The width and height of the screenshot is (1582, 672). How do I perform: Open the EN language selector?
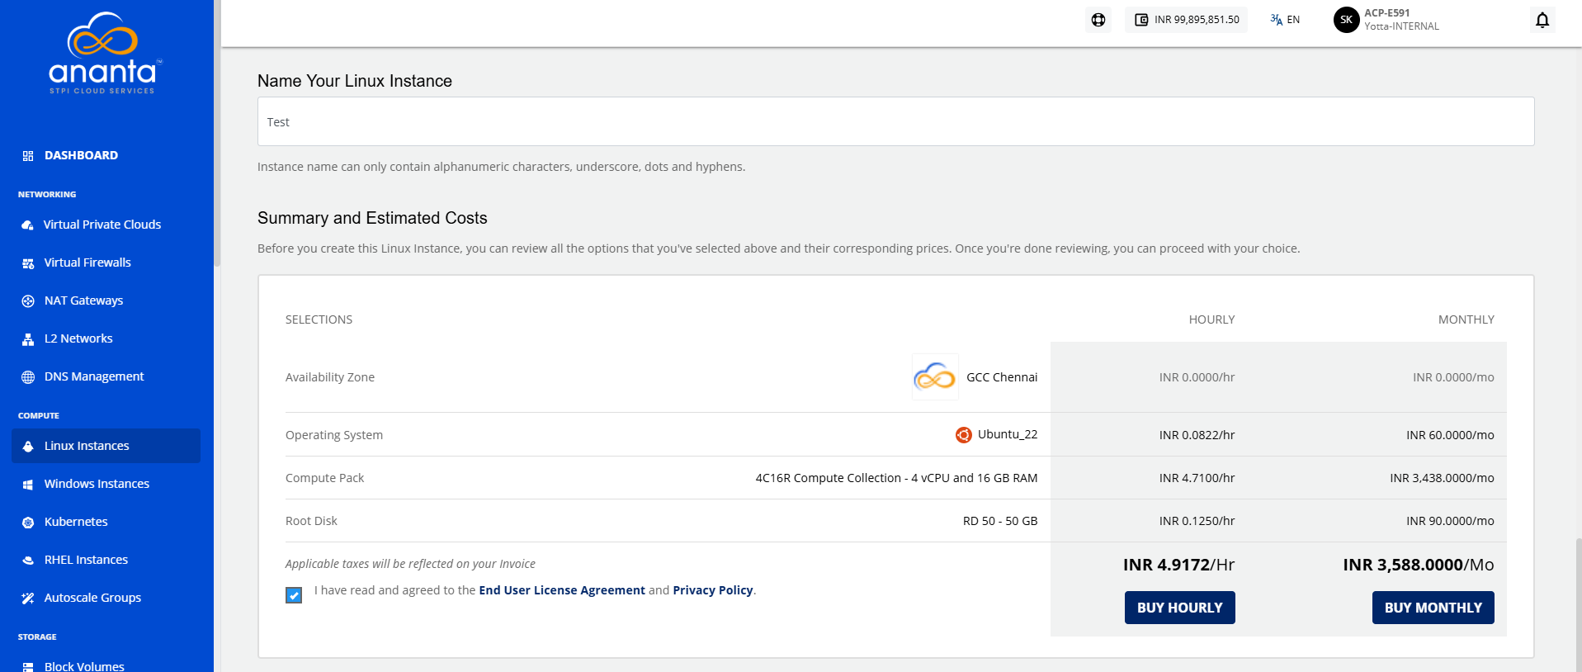1285,20
